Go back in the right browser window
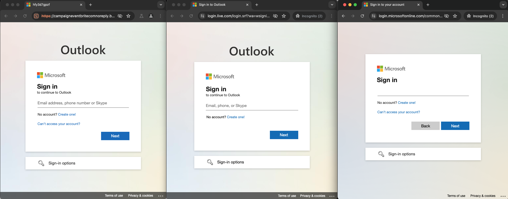The width and height of the screenshot is (508, 199). [x=343, y=16]
